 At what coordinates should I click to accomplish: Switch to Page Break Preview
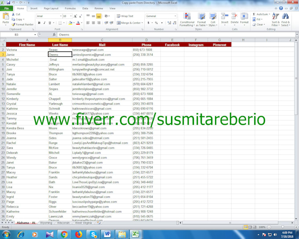pos(255,227)
